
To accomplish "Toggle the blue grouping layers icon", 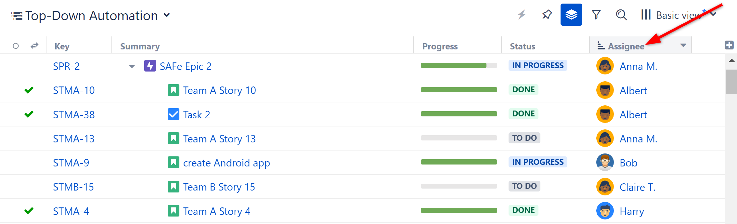I will (571, 14).
